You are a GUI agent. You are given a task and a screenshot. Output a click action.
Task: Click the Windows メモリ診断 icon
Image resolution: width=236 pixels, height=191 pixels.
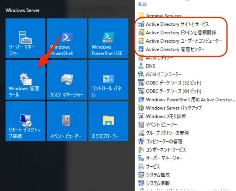(x=141, y=116)
